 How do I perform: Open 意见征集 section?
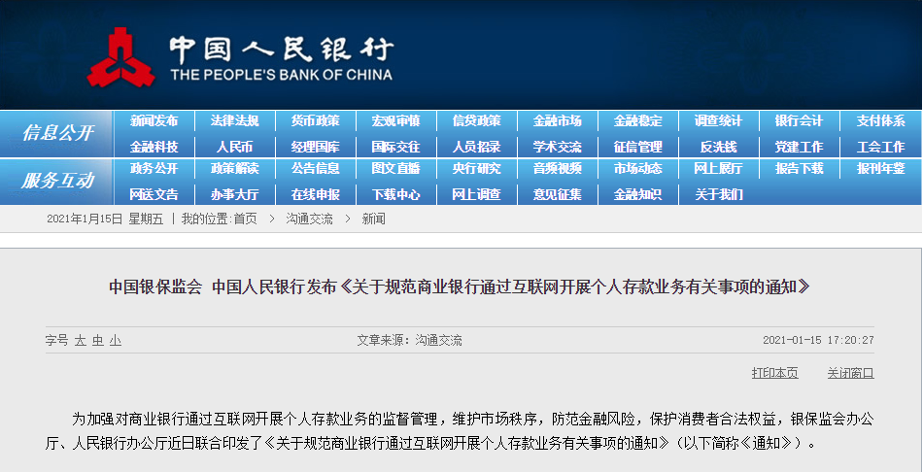(557, 194)
